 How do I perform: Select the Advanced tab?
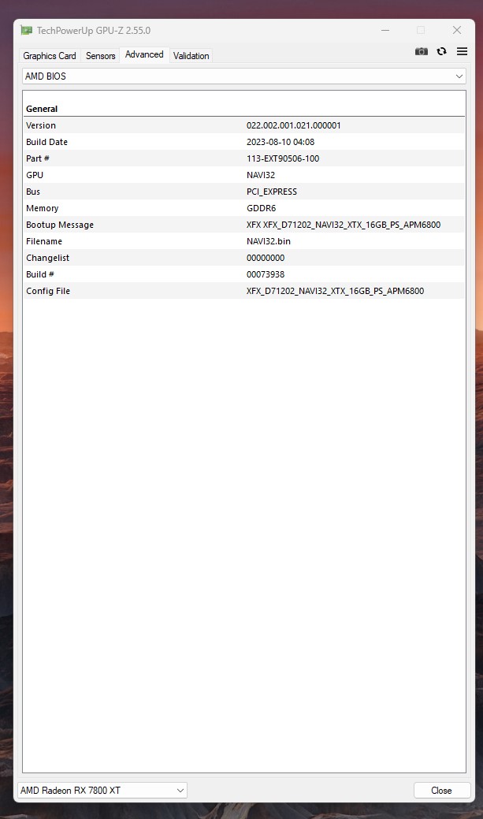click(x=144, y=55)
